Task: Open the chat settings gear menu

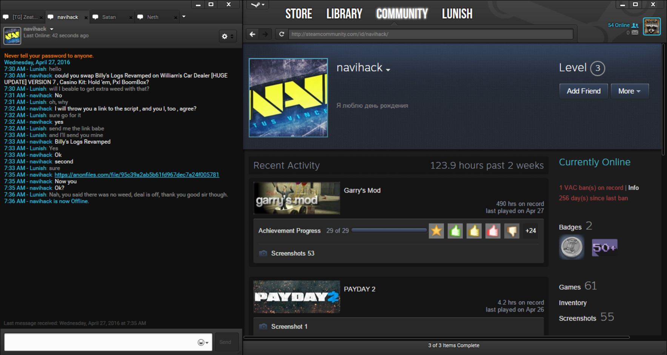Action: pyautogui.click(x=227, y=36)
